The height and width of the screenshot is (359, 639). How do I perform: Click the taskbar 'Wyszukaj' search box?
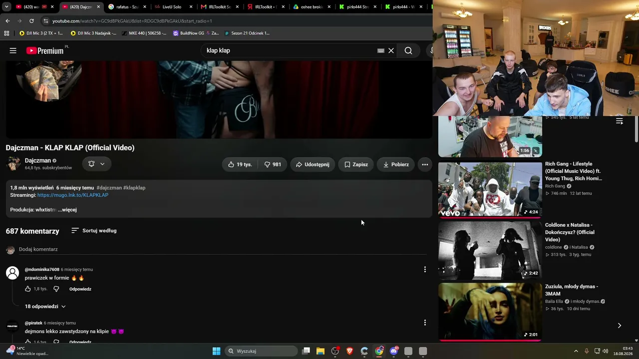(260, 351)
